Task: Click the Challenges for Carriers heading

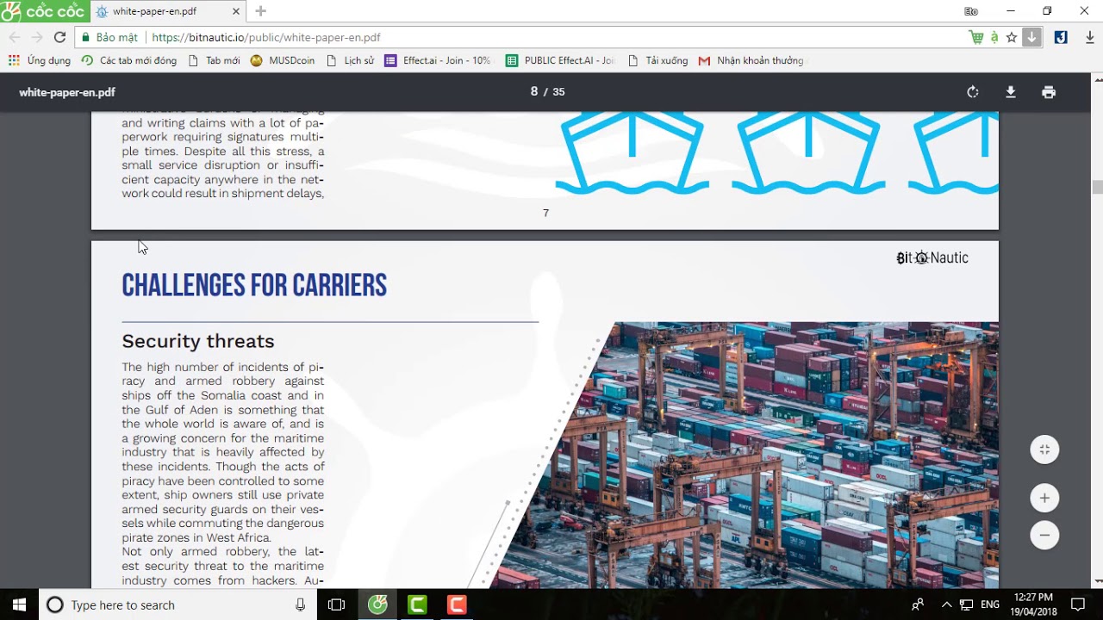Action: point(254,286)
